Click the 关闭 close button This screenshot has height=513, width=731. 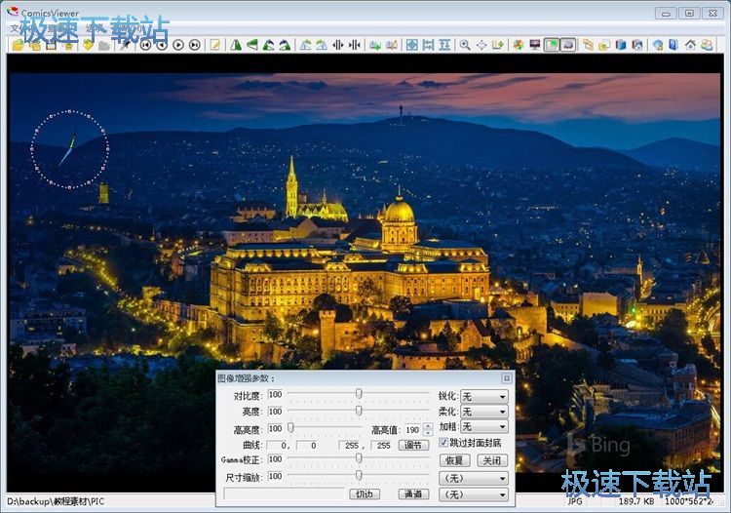492,460
